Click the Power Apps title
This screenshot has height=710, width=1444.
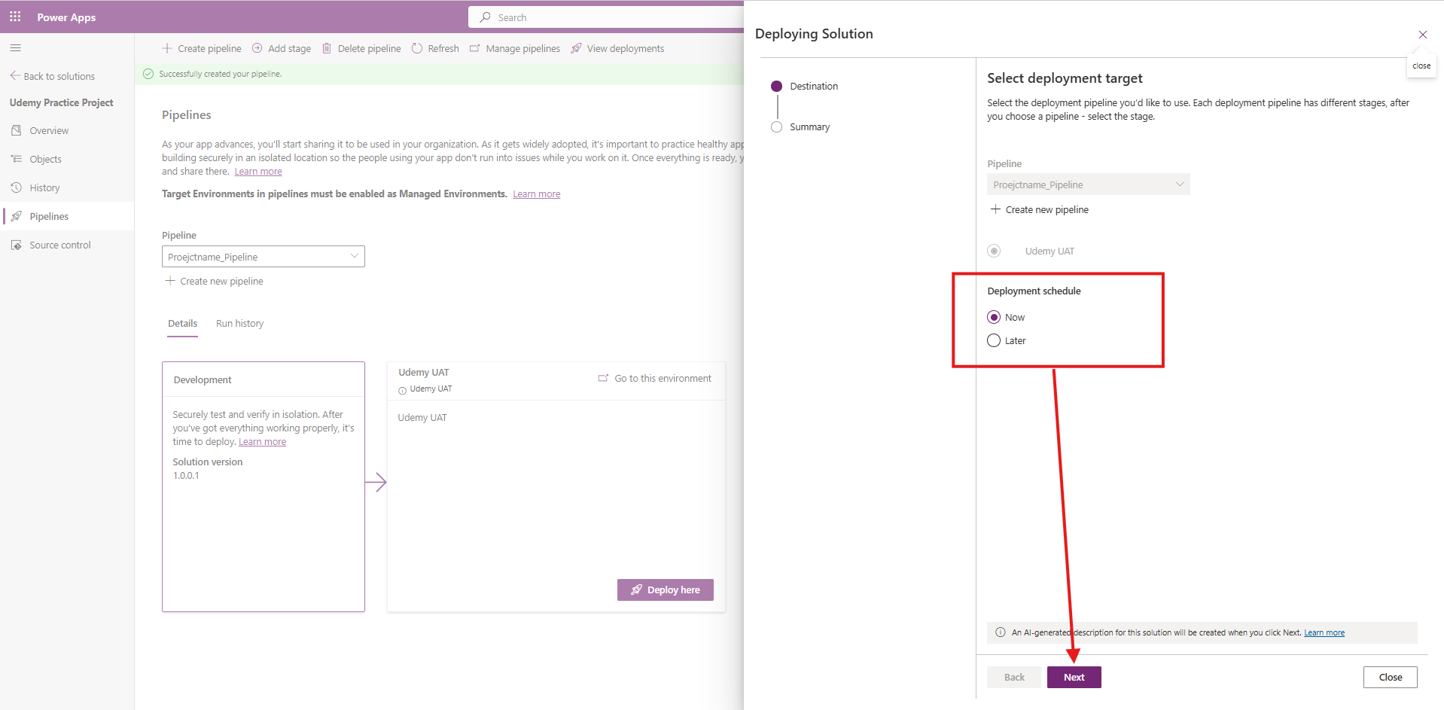point(66,17)
